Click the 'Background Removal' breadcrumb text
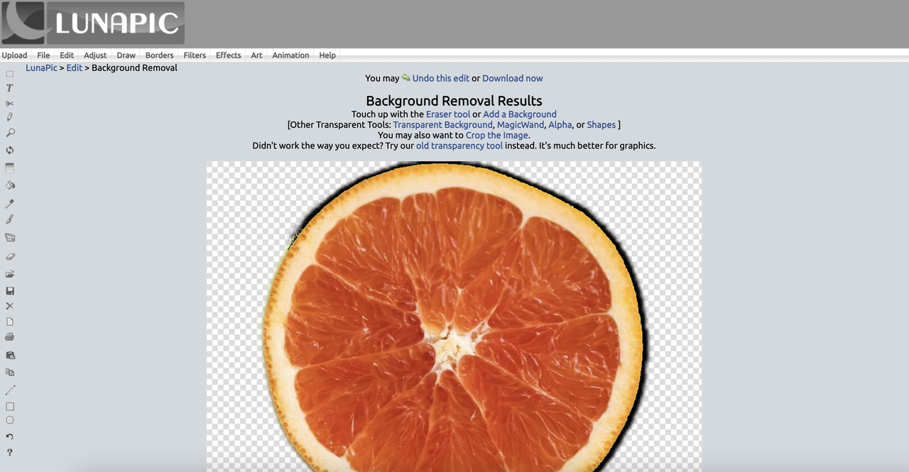This screenshot has height=472, width=909. (134, 68)
